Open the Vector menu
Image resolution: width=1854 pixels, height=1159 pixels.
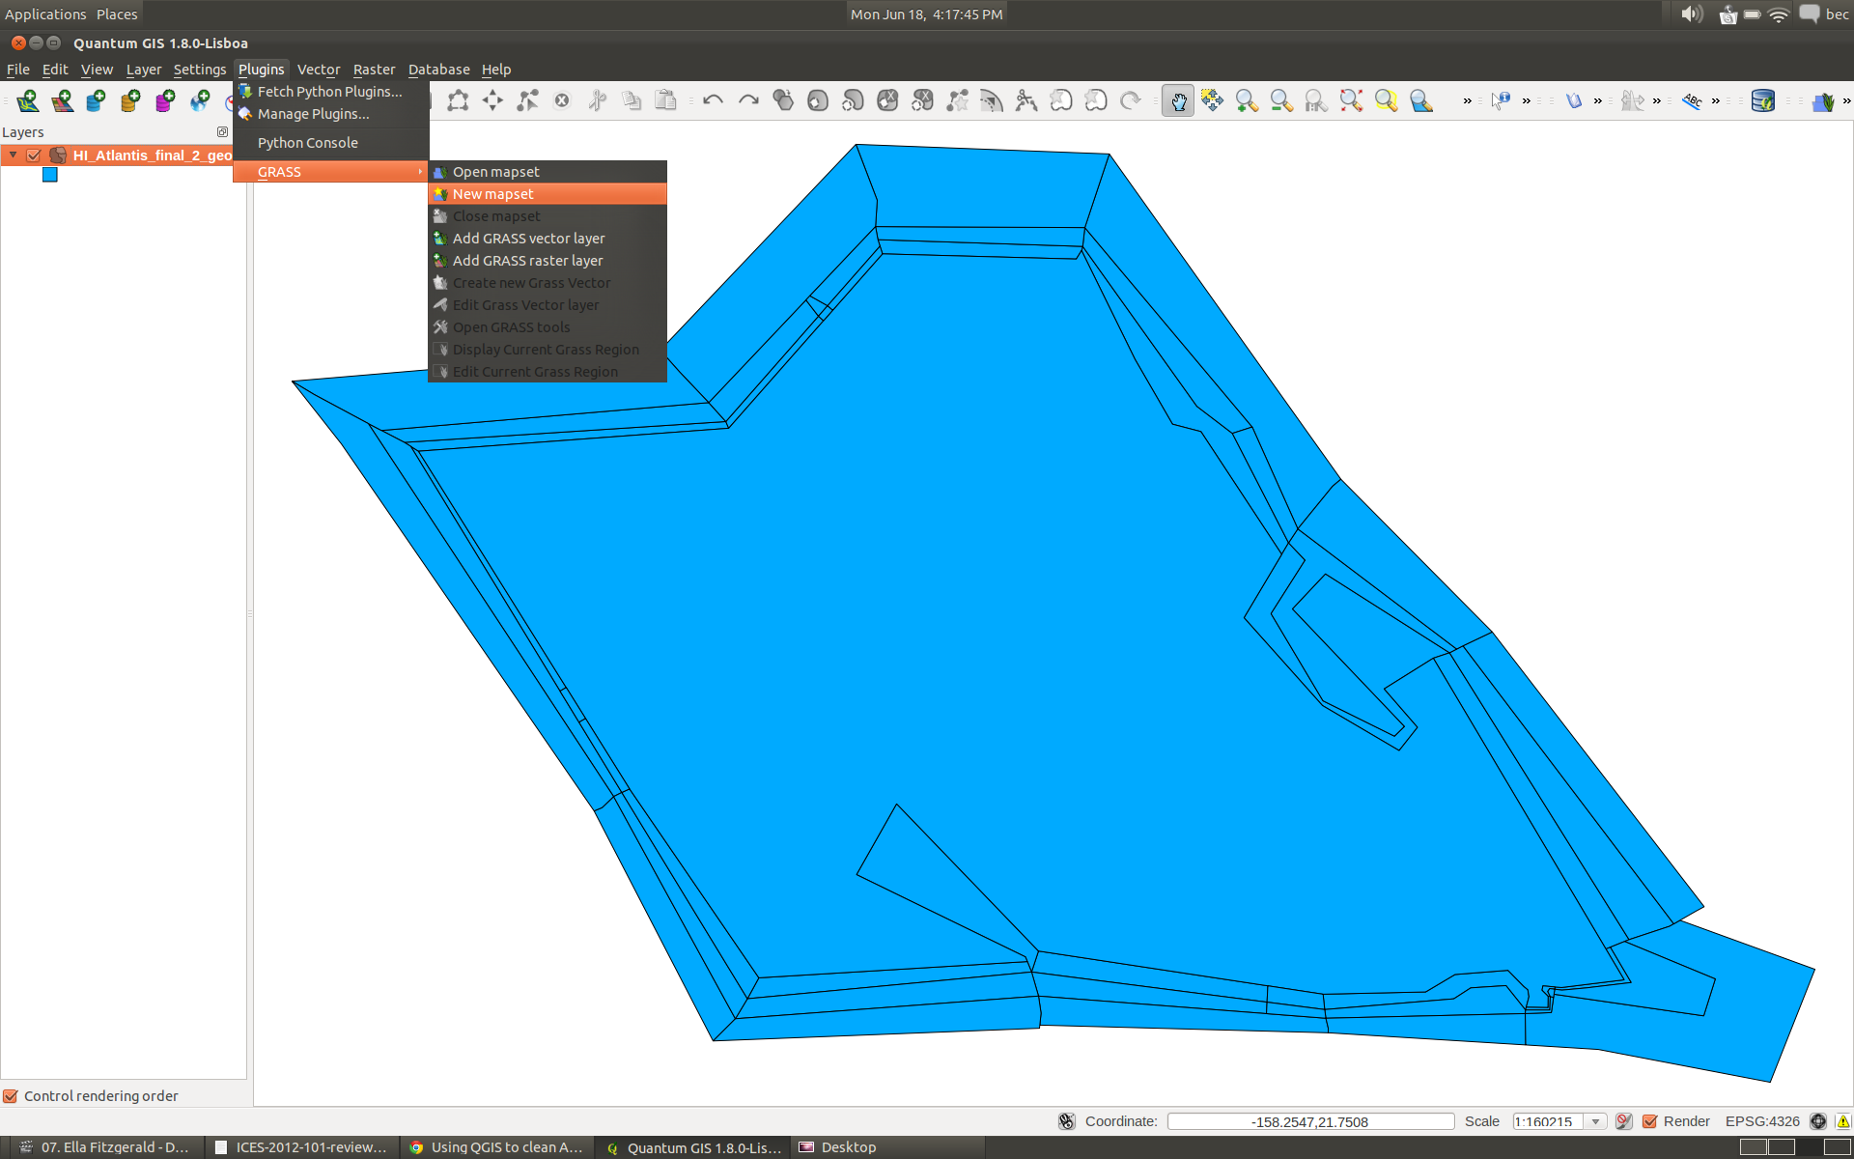[x=318, y=70]
